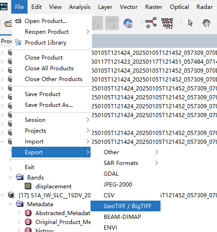Export as CSV
217x232 pixels.
click(x=126, y=195)
